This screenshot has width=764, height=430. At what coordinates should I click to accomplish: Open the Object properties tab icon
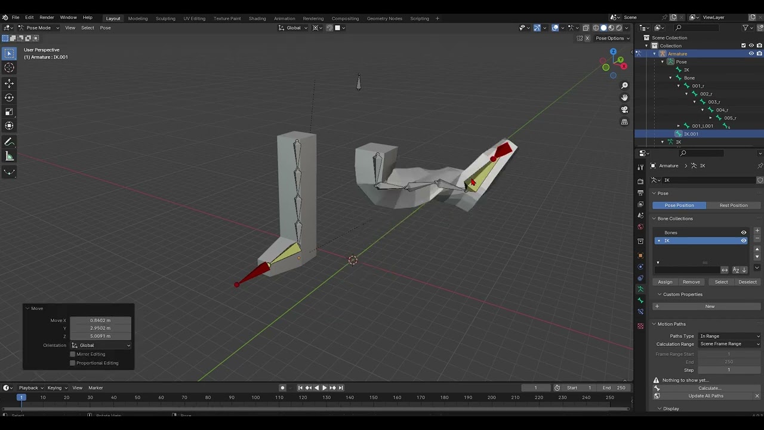point(640,256)
